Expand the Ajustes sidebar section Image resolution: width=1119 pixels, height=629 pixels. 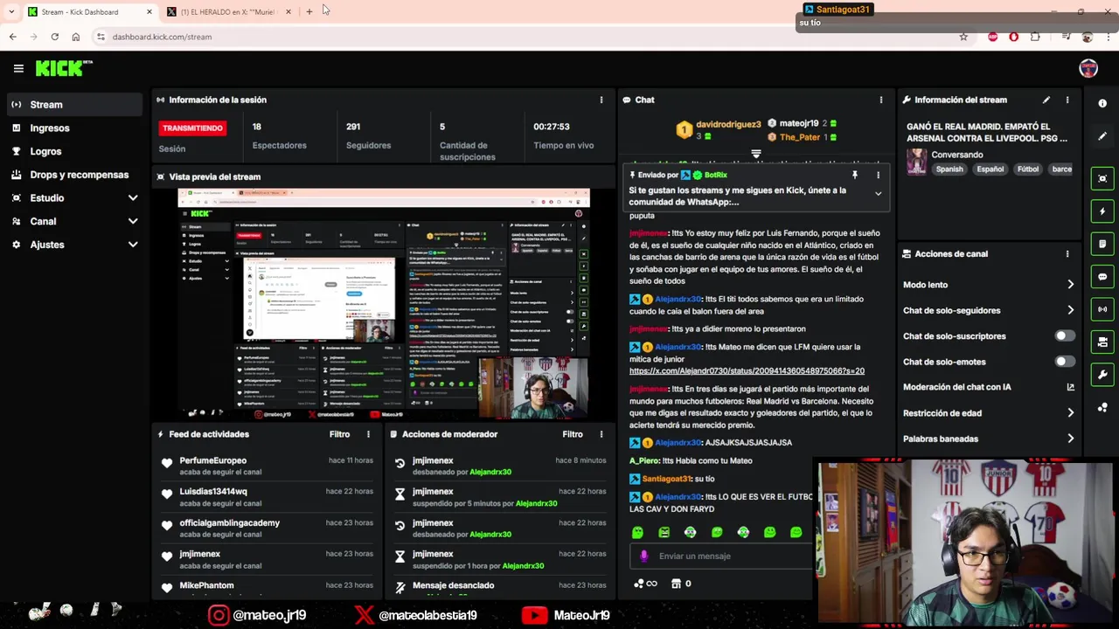133,245
